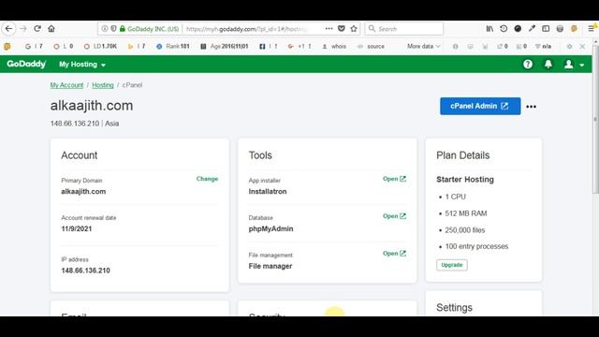The width and height of the screenshot is (599, 337).
Task: Open the Firefox Library icon
Action: [489, 29]
